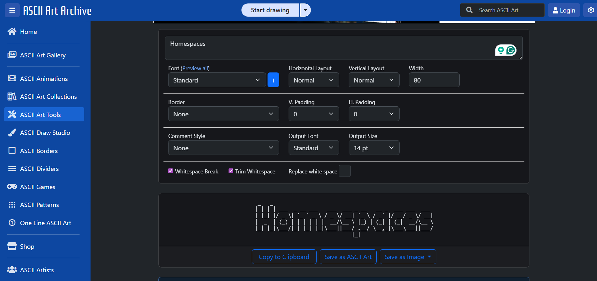Open the Vertical Layout dropdown
The height and width of the screenshot is (281, 597).
pyautogui.click(x=374, y=80)
